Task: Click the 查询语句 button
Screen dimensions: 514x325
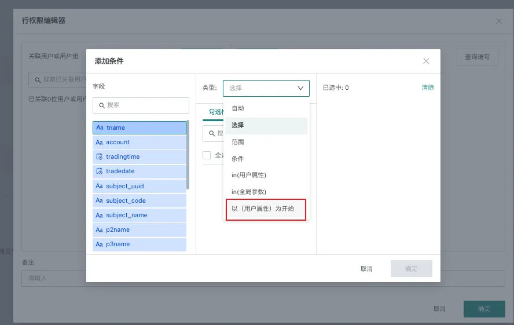Action: 477,57
